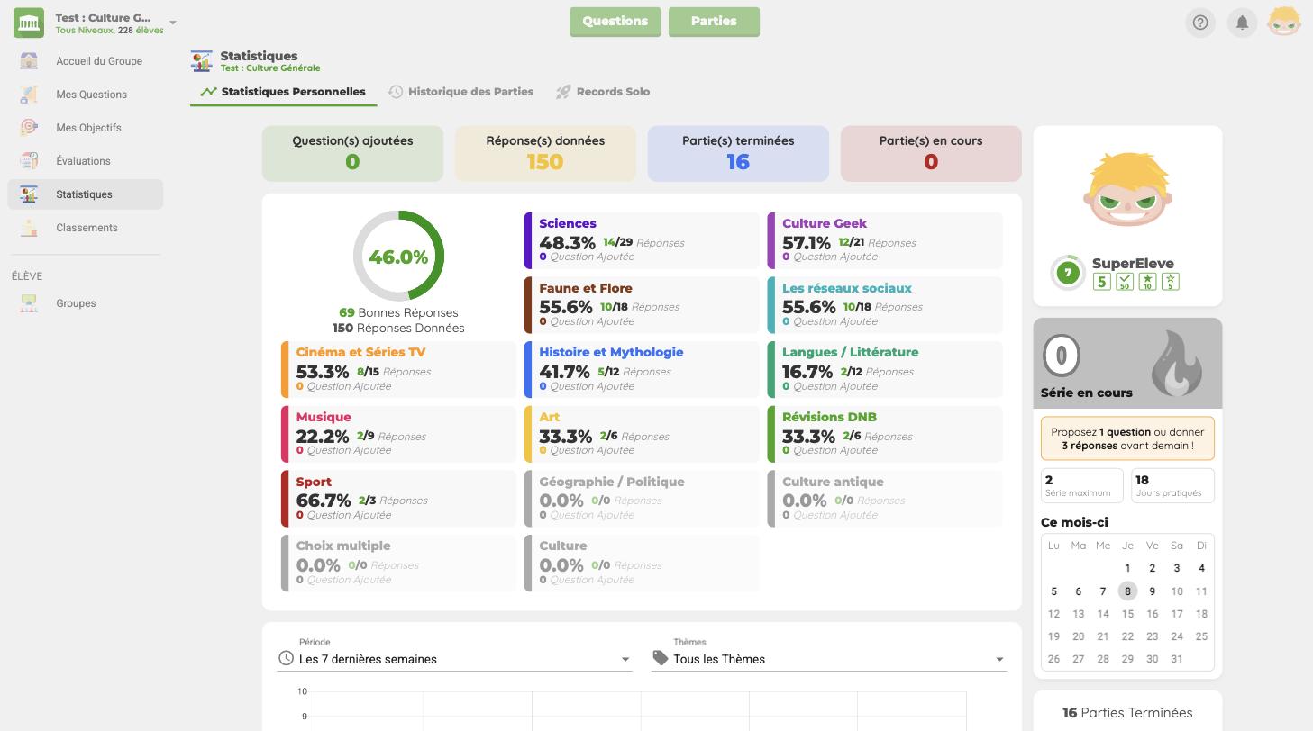Viewport: 1313px width, 731px height.
Task: Open the notifications bell
Action: point(1242,23)
